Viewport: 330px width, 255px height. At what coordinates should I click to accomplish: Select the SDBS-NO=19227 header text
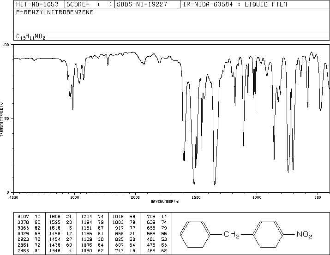pos(142,4)
